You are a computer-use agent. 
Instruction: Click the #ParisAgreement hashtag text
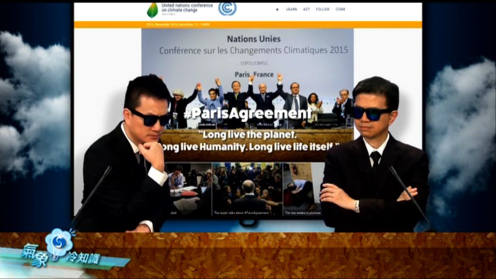[247, 113]
